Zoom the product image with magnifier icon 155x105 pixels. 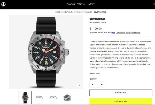coord(79,85)
